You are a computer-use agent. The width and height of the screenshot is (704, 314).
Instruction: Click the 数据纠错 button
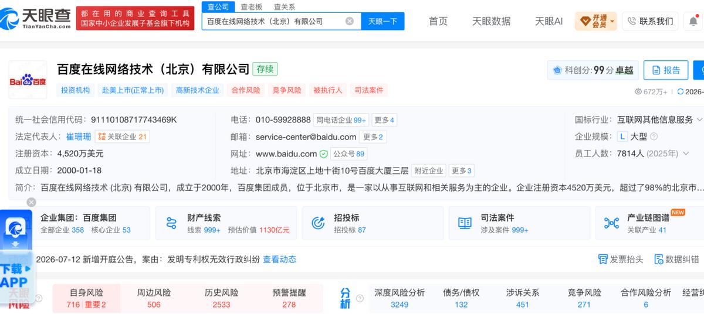click(x=677, y=260)
